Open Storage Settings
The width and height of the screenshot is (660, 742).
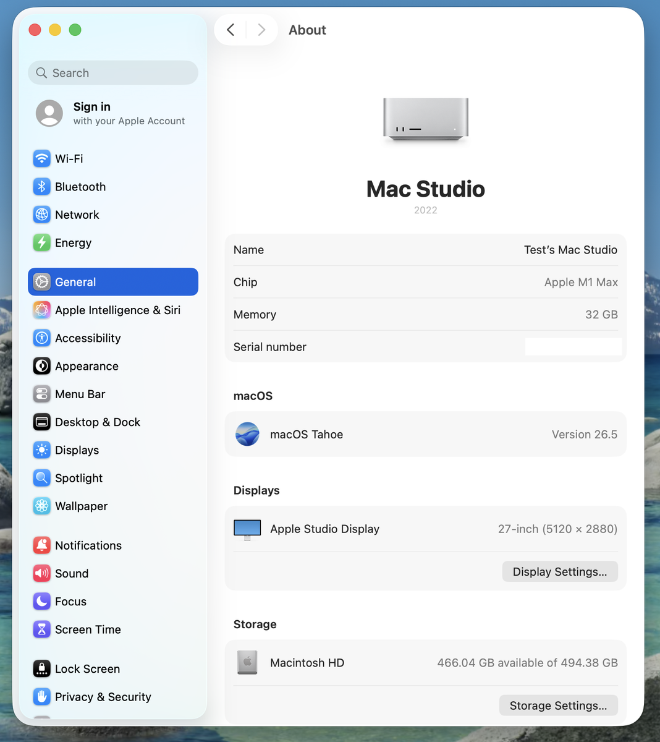point(559,706)
